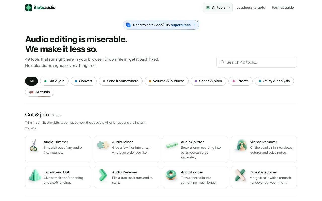The image size is (322, 201).
Task: Select the All filter tab
Action: click(31, 81)
